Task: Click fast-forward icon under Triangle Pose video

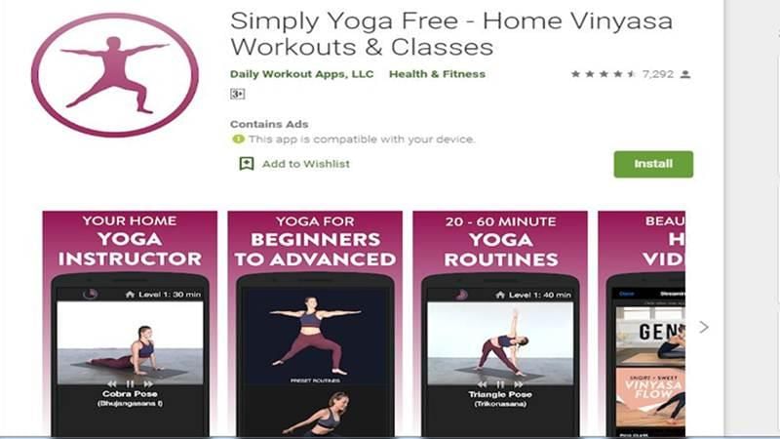Action: coord(519,384)
